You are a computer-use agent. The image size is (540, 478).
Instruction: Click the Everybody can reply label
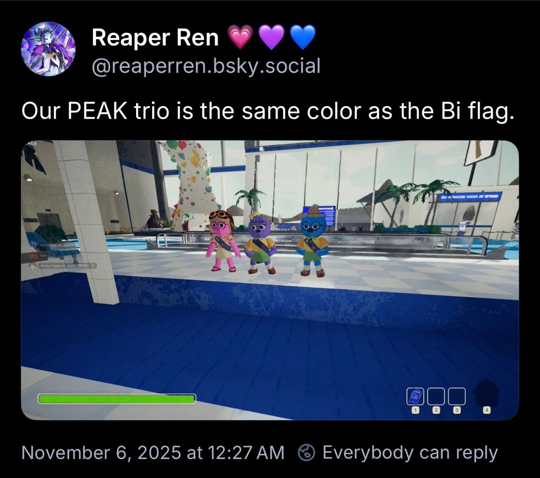(x=410, y=453)
